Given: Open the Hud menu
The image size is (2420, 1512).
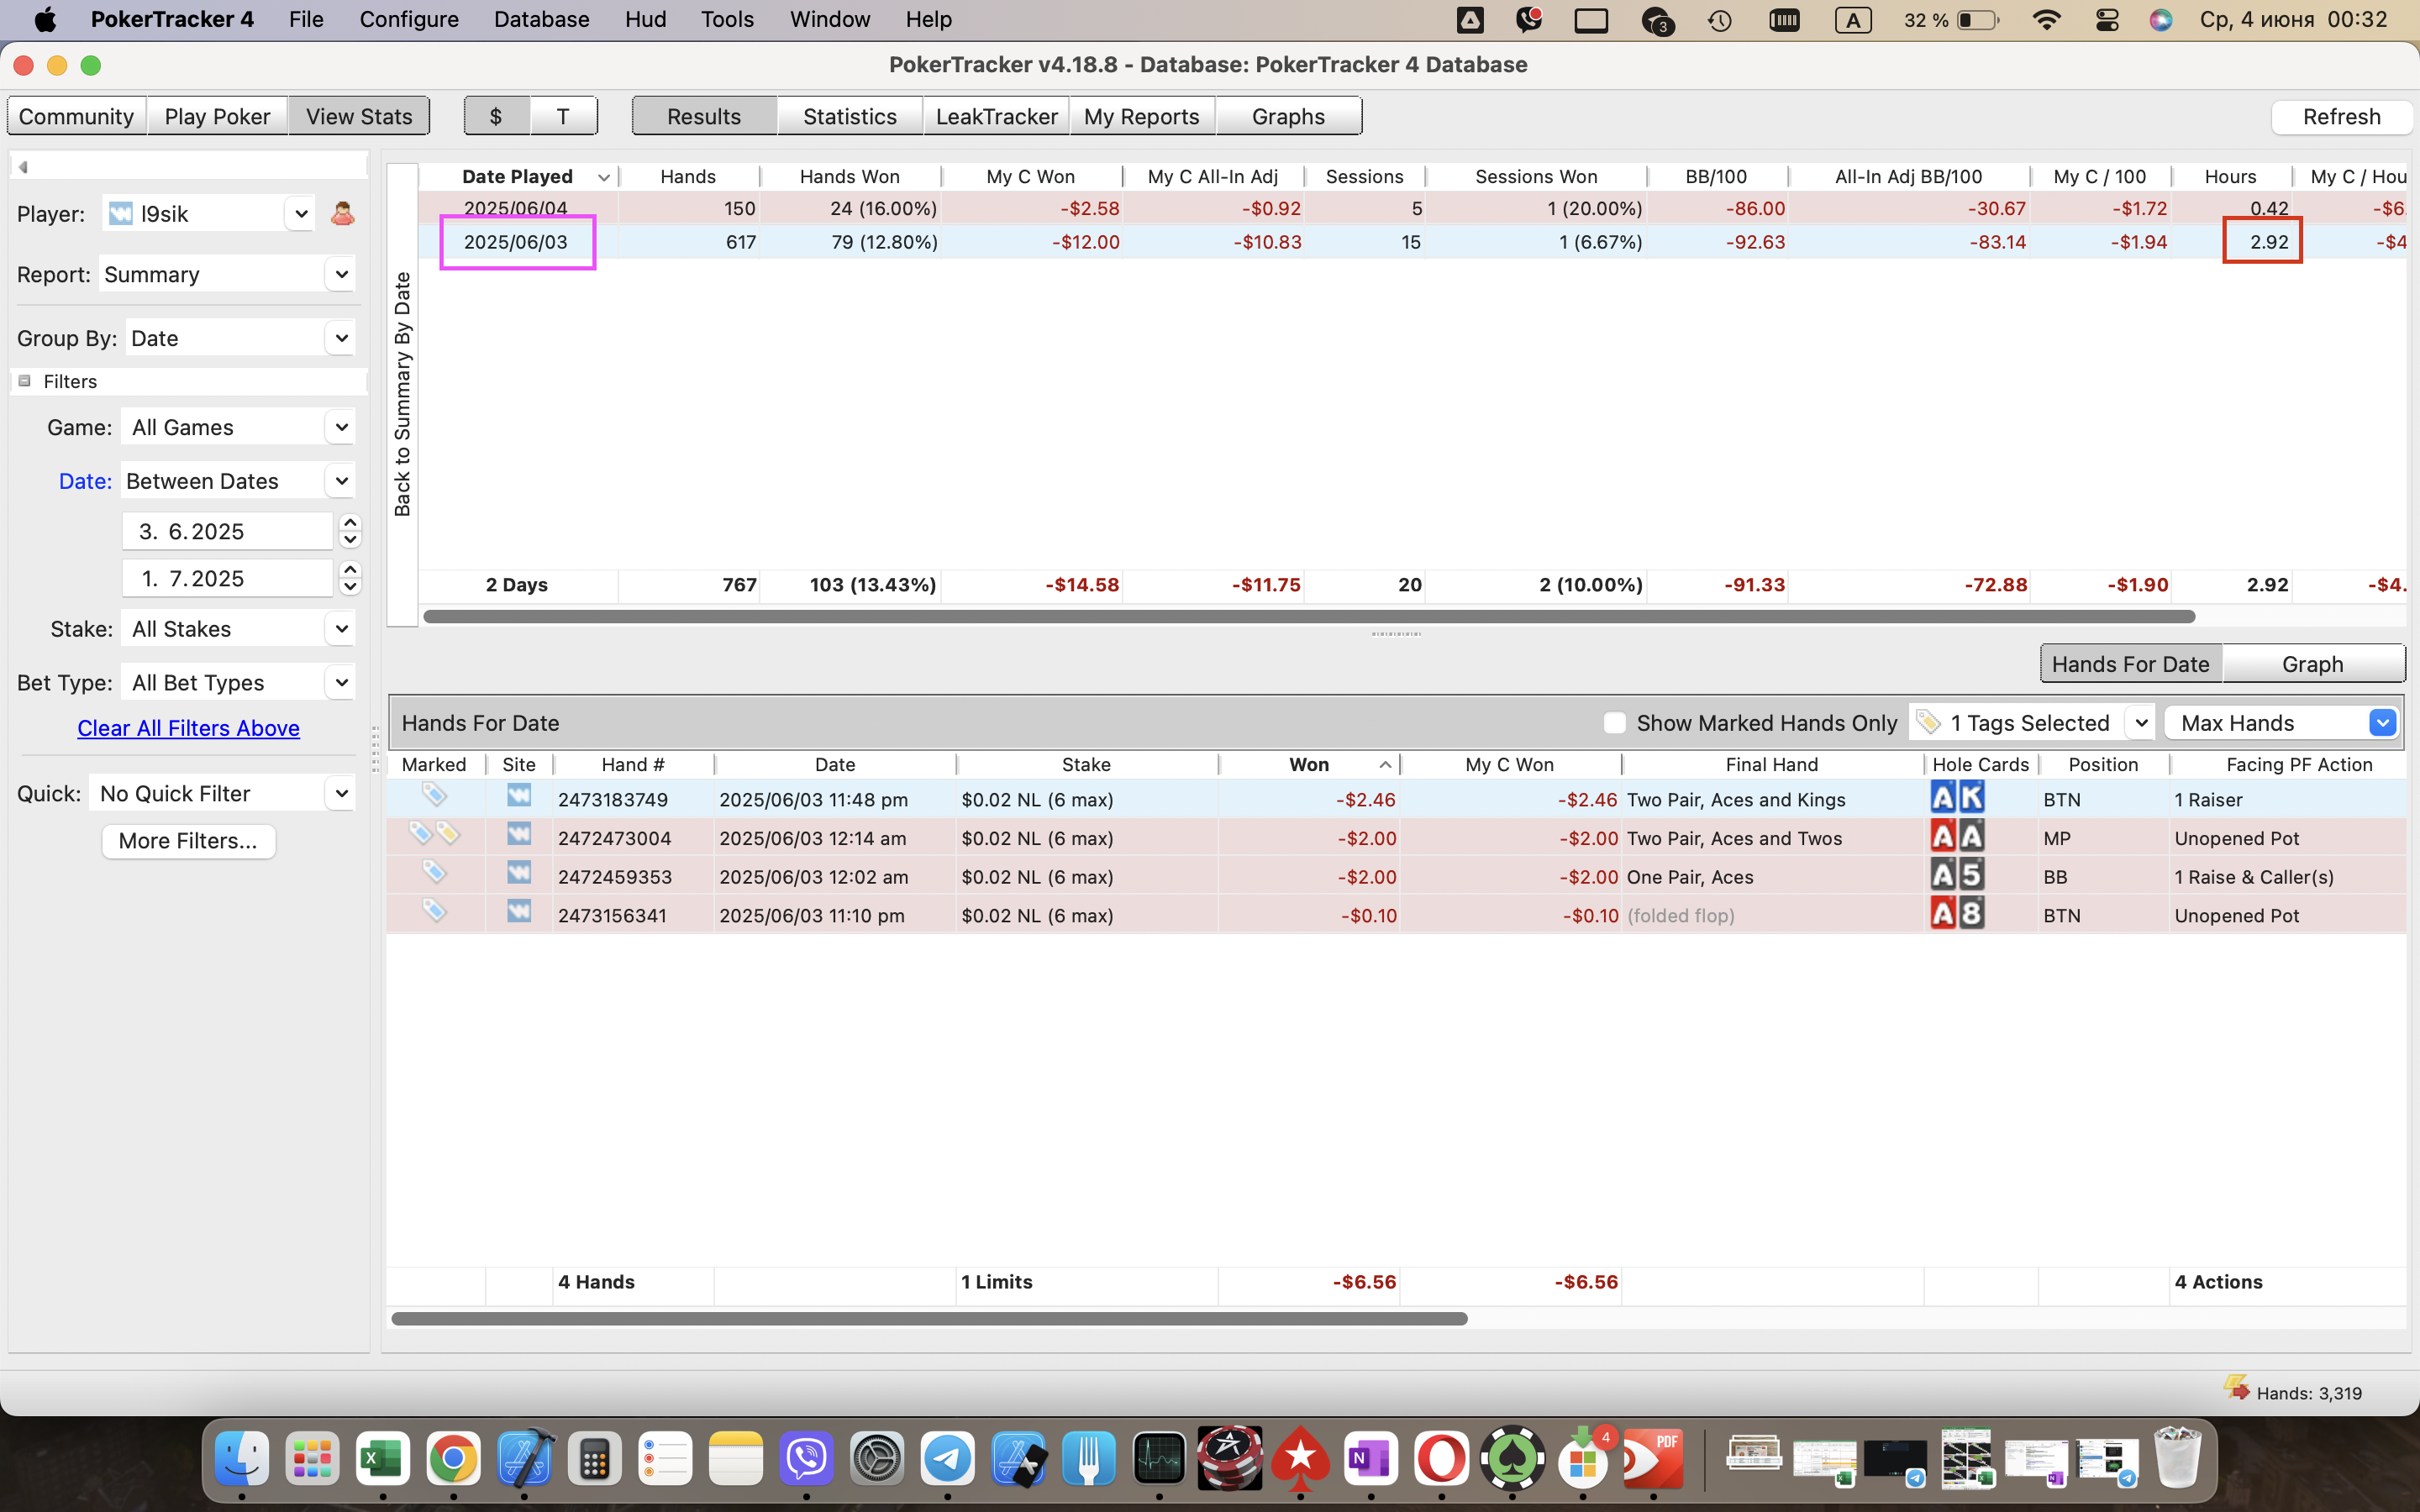Looking at the screenshot, I should pos(645,19).
